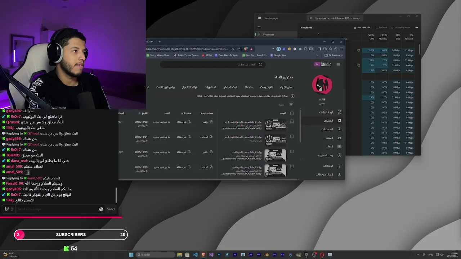The height and width of the screenshot is (259, 461).
Task: Click the chat scrollbar
Action: click(116, 195)
